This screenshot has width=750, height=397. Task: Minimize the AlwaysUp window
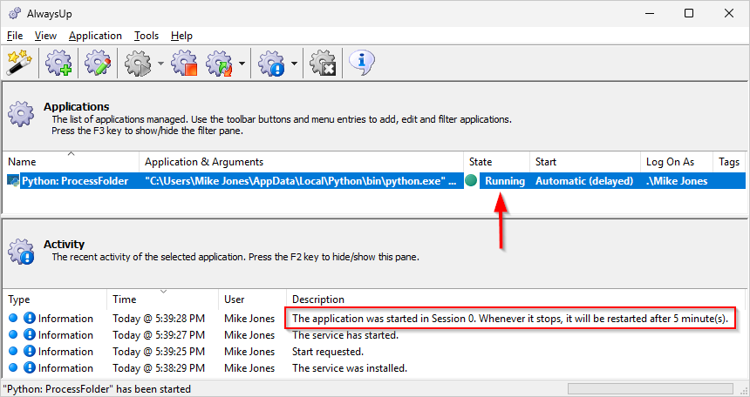[649, 13]
